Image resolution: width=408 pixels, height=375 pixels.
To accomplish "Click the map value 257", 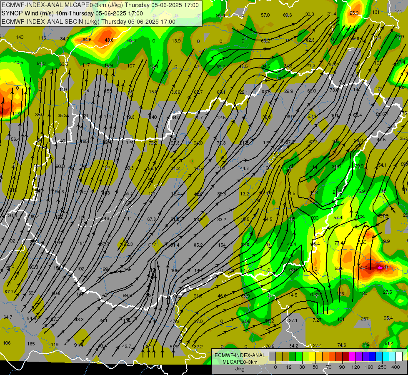I will point(365,318).
